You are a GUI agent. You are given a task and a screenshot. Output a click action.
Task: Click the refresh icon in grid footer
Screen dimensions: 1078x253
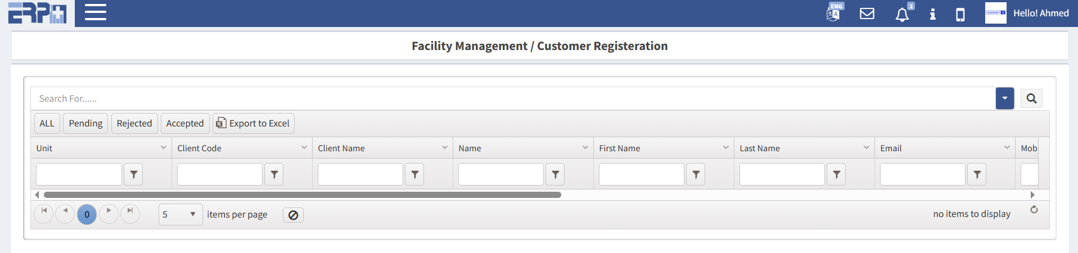click(1034, 210)
